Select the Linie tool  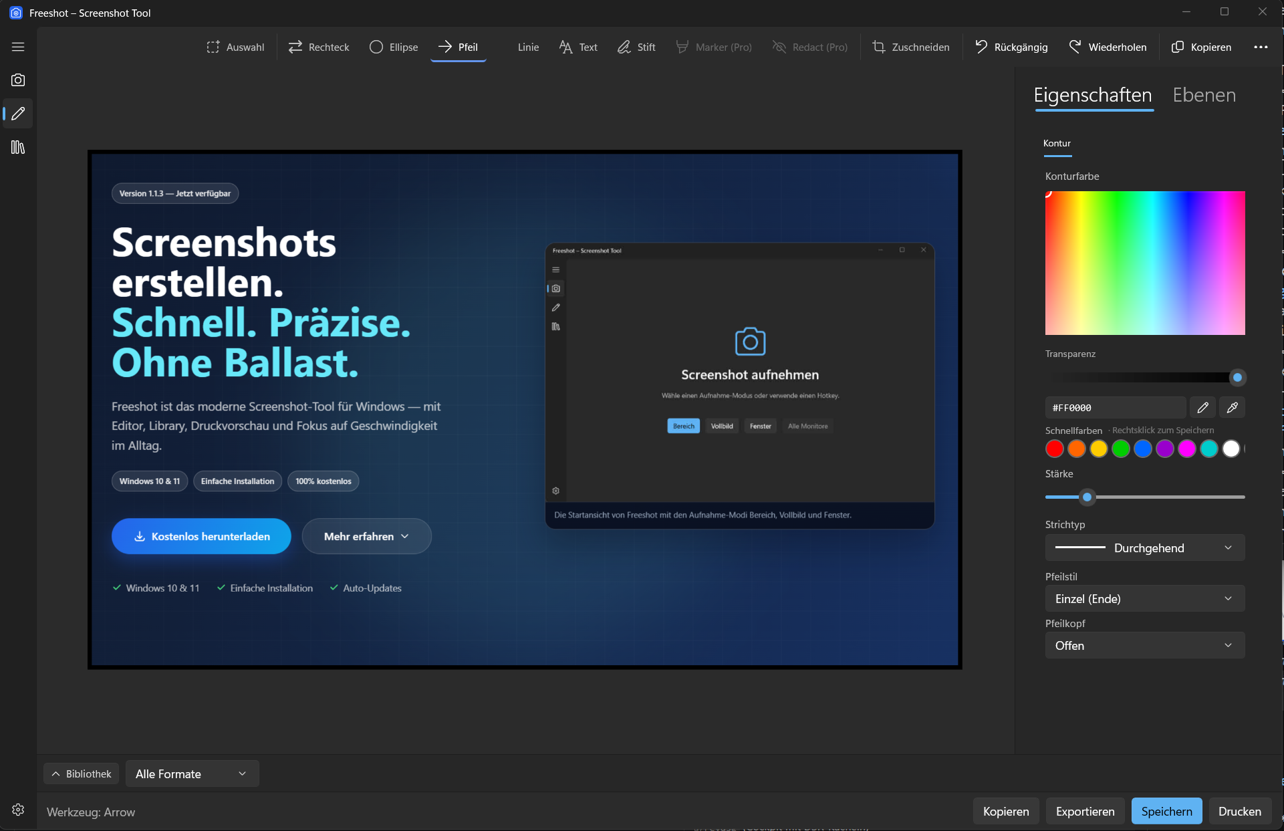[x=528, y=47]
